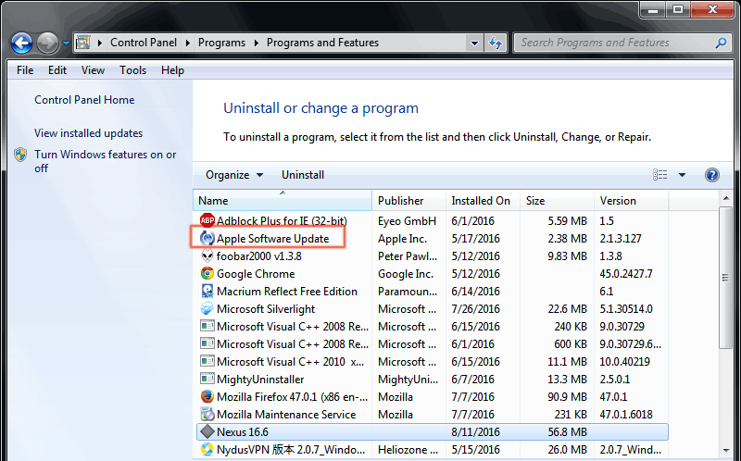Open Control Panel Home link
The height and width of the screenshot is (461, 741).
click(x=84, y=100)
